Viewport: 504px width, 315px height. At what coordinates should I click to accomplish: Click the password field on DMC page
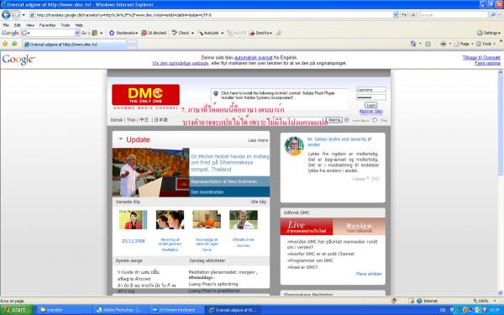coord(371,97)
